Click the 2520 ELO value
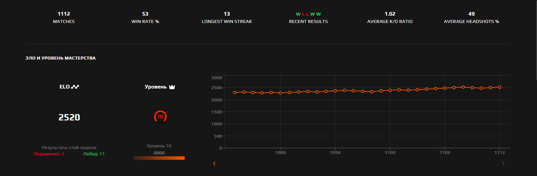The width and height of the screenshot is (537, 176). click(69, 117)
